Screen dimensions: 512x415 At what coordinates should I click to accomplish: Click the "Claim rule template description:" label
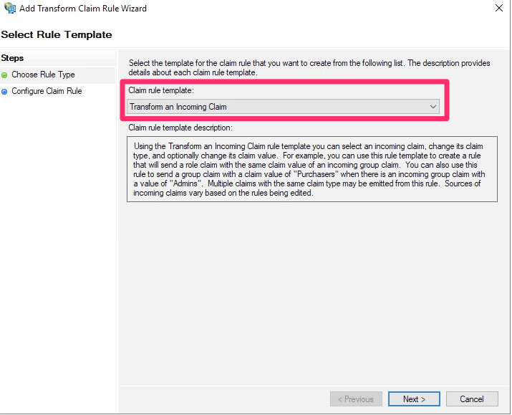[180, 128]
